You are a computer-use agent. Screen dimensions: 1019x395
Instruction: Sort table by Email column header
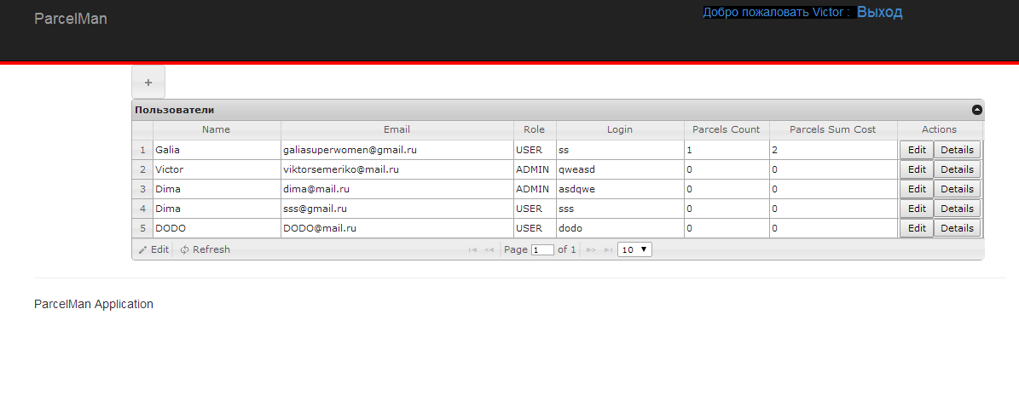[x=397, y=129]
